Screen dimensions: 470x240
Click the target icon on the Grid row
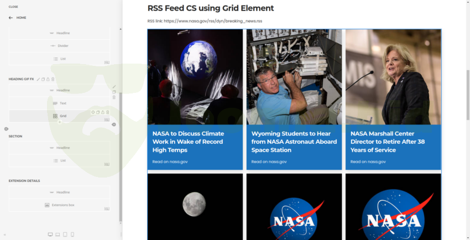(93, 112)
